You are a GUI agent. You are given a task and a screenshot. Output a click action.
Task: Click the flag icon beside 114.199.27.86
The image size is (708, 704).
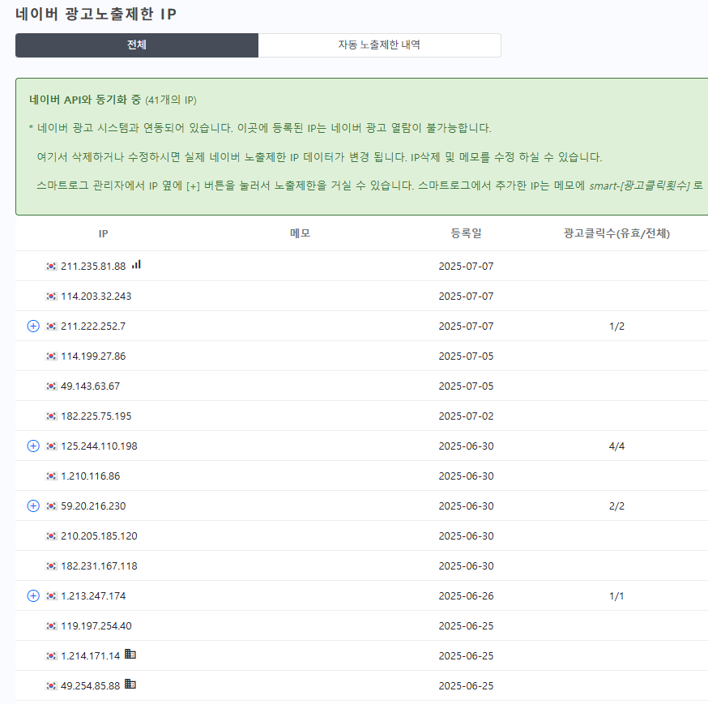click(x=52, y=356)
